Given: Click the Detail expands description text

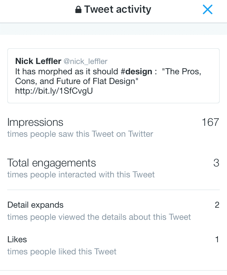Looking at the screenshot, I should coord(99,217).
